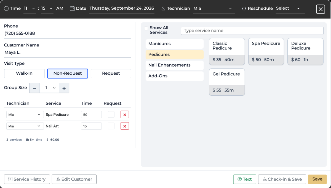
Task: Add the Deluxe Pedicure service card
Action: pos(306,51)
